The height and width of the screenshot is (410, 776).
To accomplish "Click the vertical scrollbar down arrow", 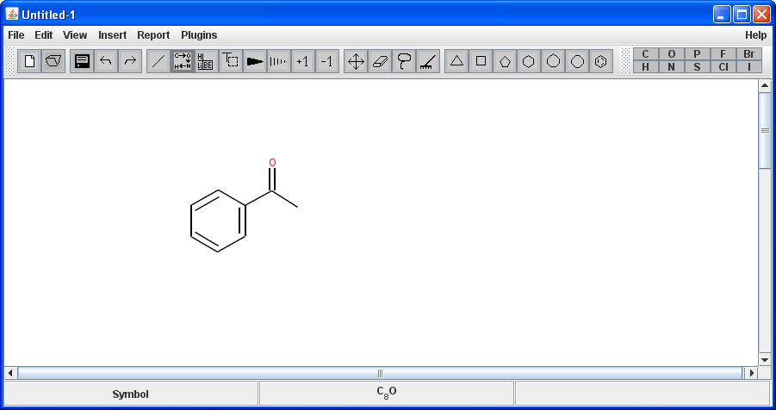I will point(764,359).
